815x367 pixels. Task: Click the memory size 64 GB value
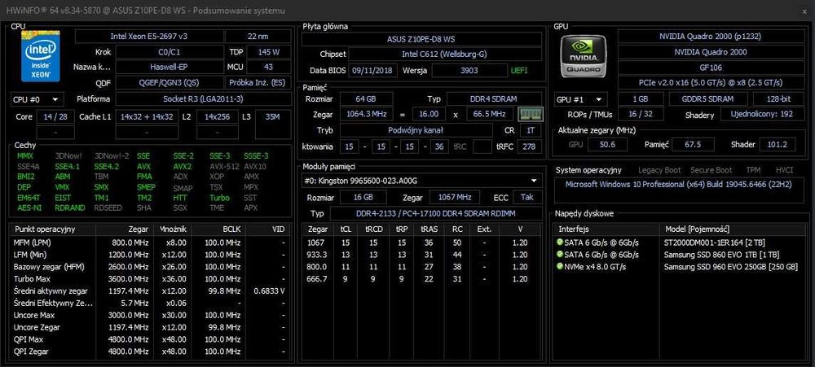(x=366, y=98)
